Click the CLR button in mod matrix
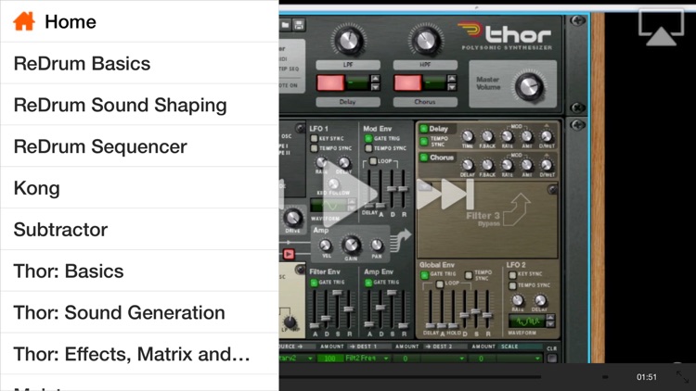This screenshot has width=696, height=391. (x=552, y=359)
